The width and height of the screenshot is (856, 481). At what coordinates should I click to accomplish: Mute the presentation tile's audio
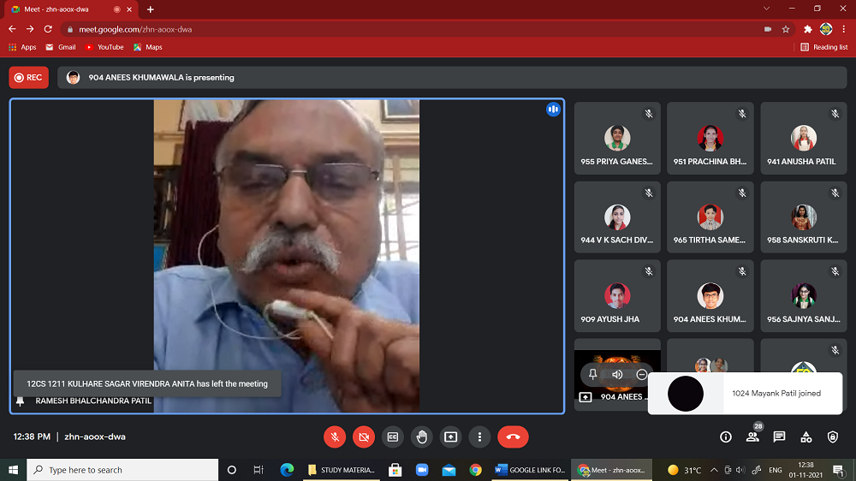tap(617, 374)
